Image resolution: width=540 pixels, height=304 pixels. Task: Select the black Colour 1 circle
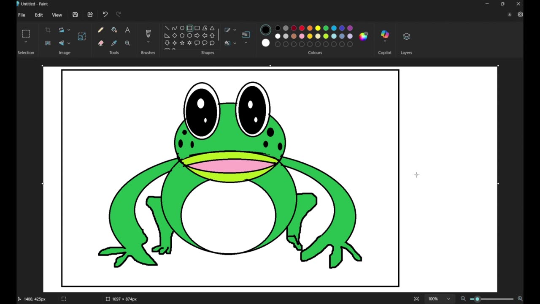point(265,30)
